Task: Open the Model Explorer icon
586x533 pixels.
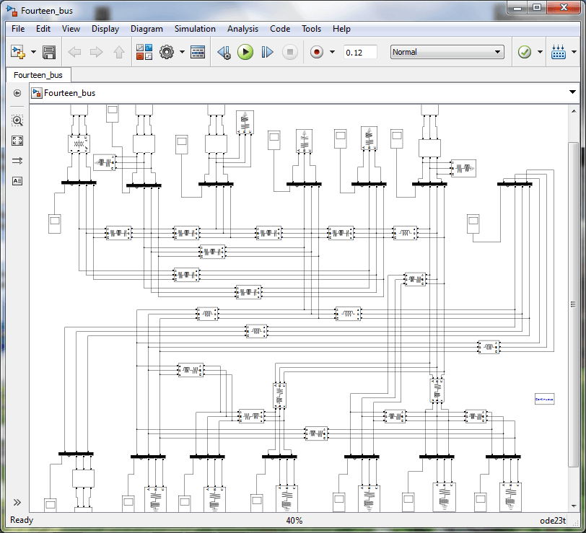Action: coord(198,52)
